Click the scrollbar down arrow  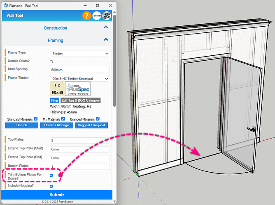click(114, 201)
